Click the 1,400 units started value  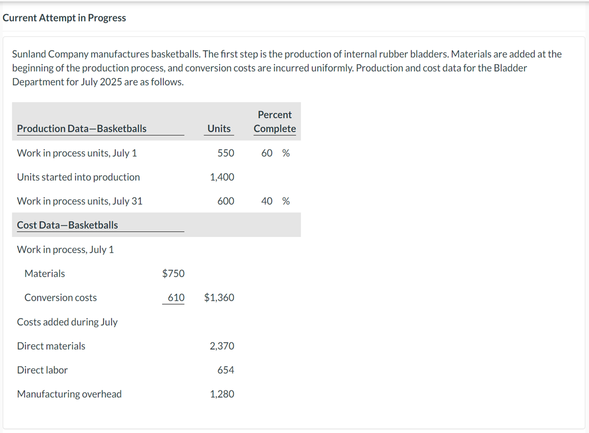point(222,178)
